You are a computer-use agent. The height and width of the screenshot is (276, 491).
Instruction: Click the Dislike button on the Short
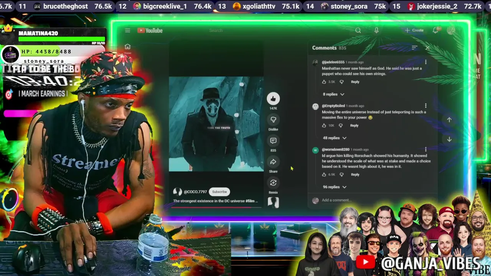click(273, 120)
